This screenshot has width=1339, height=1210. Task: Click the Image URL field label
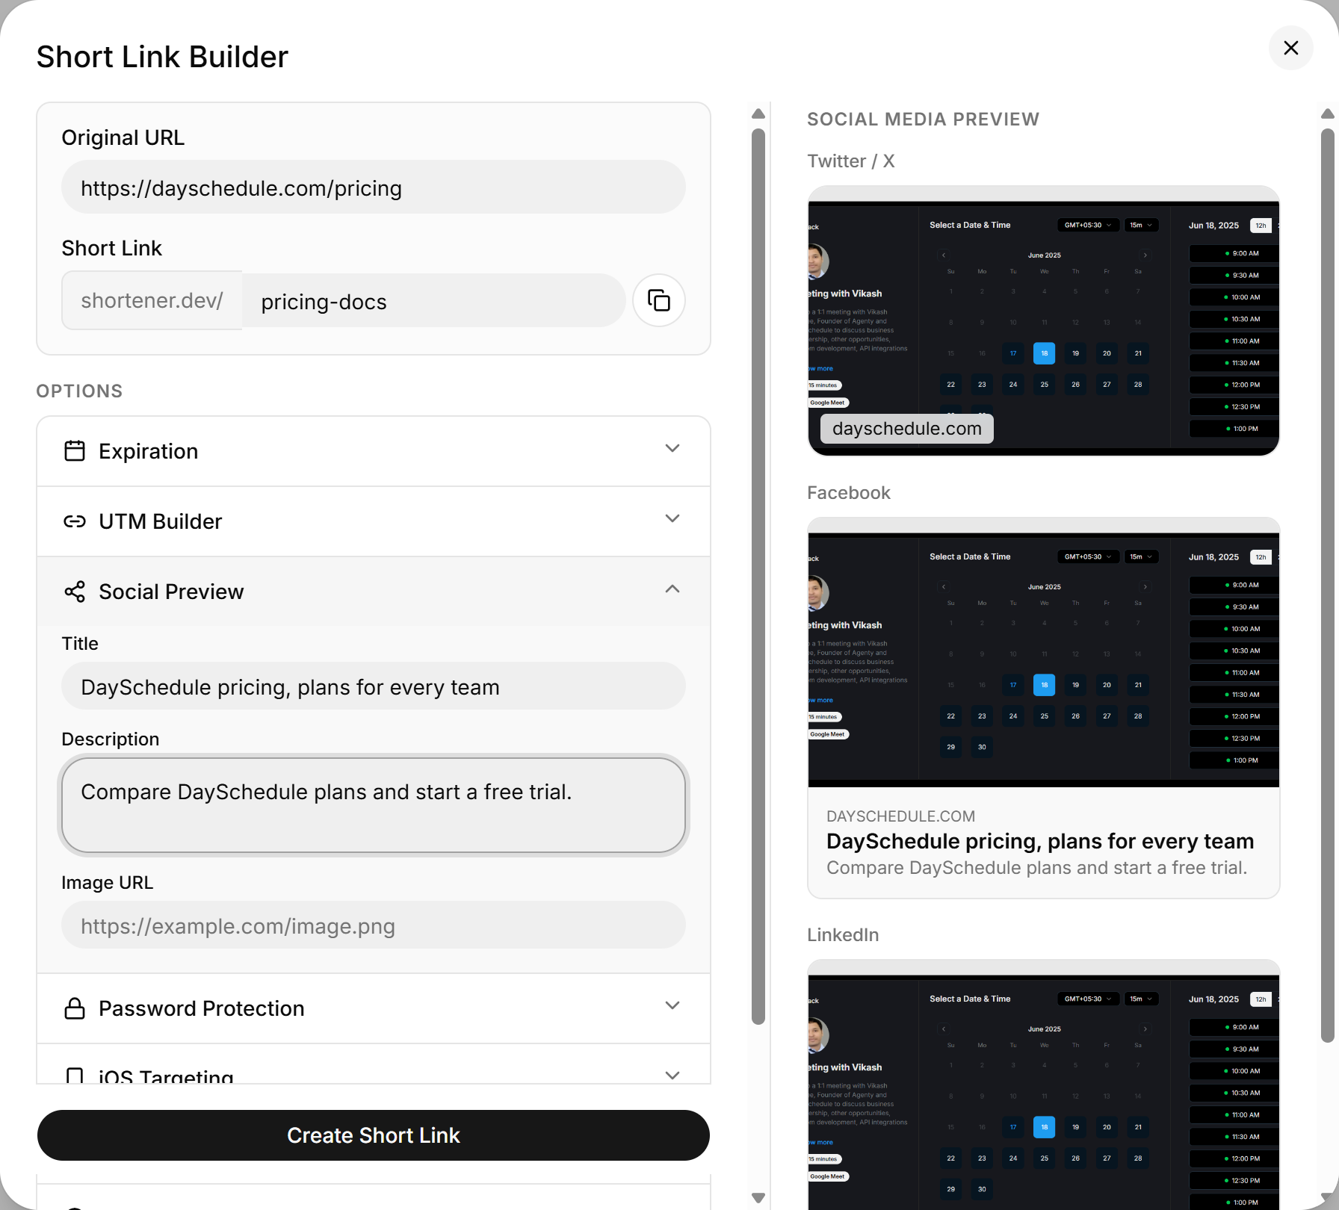[x=107, y=883]
